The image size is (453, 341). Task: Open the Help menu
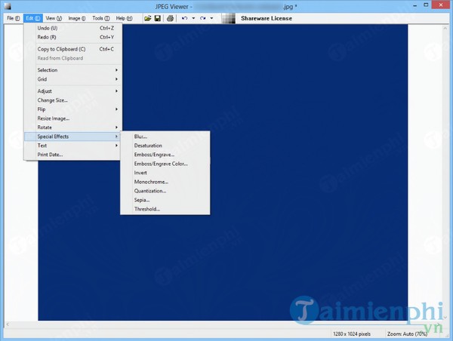tap(125, 18)
